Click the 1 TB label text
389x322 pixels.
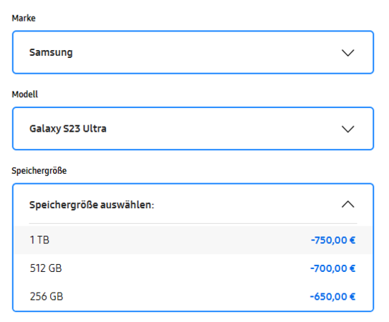[x=39, y=240]
